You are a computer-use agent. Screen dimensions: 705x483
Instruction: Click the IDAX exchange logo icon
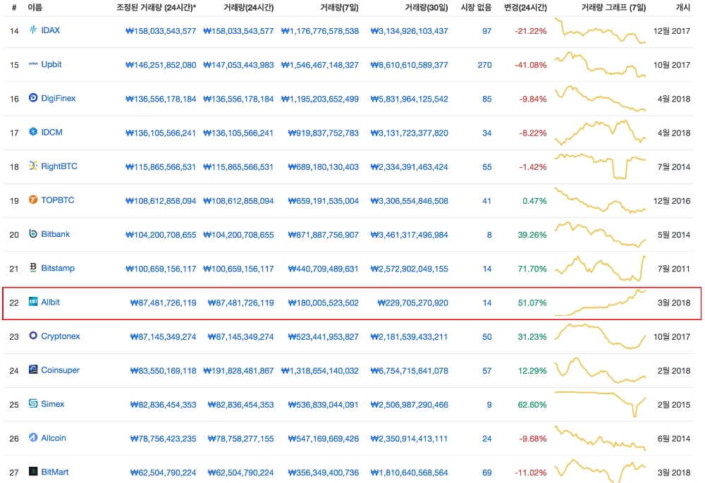33,30
